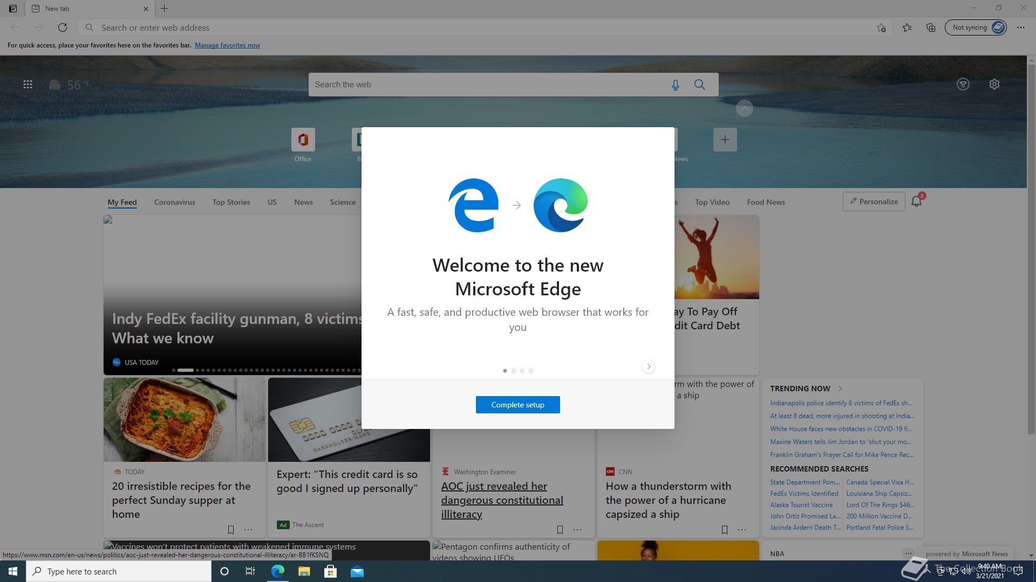Open more options on recipes story
This screenshot has height=582, width=1036.
pos(248,530)
